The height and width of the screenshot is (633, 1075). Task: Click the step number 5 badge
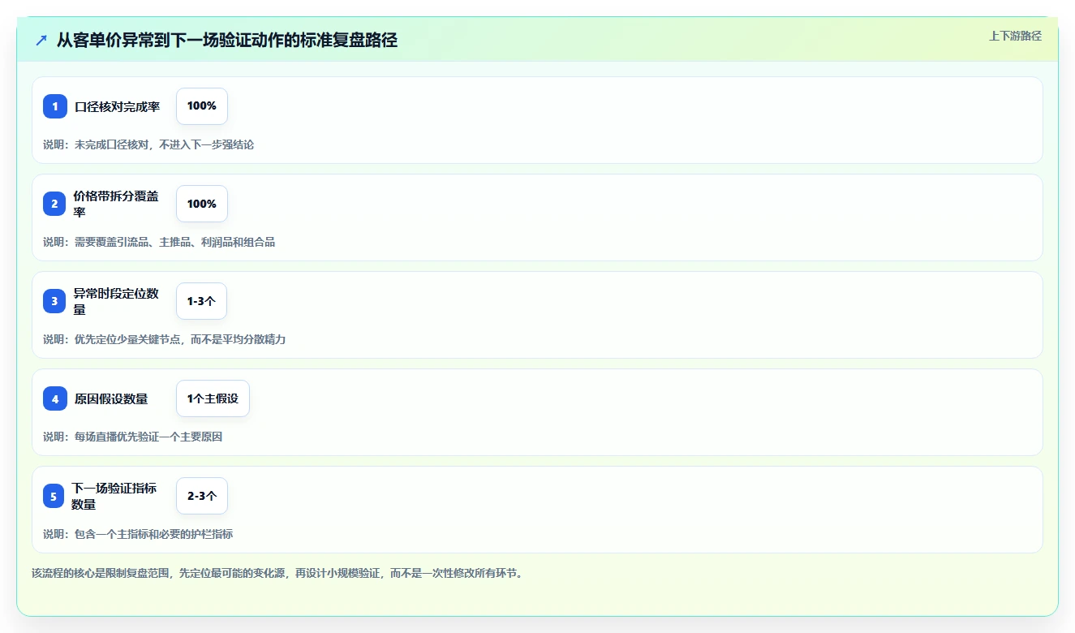pos(54,496)
